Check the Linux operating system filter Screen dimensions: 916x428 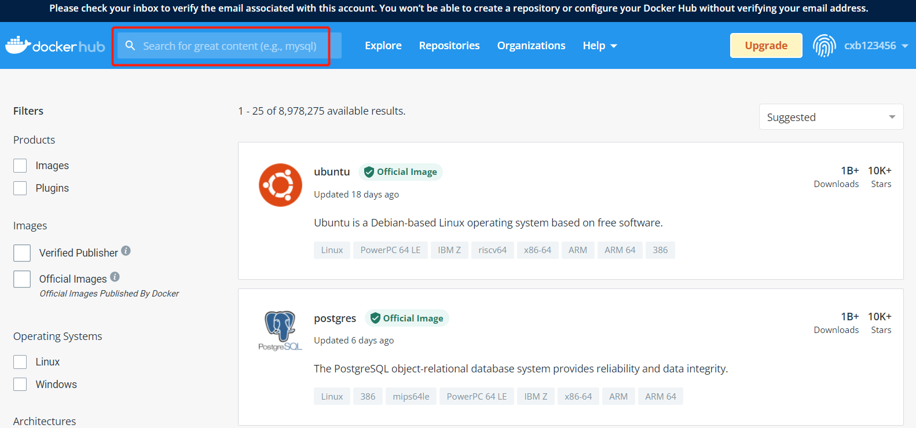click(x=20, y=362)
